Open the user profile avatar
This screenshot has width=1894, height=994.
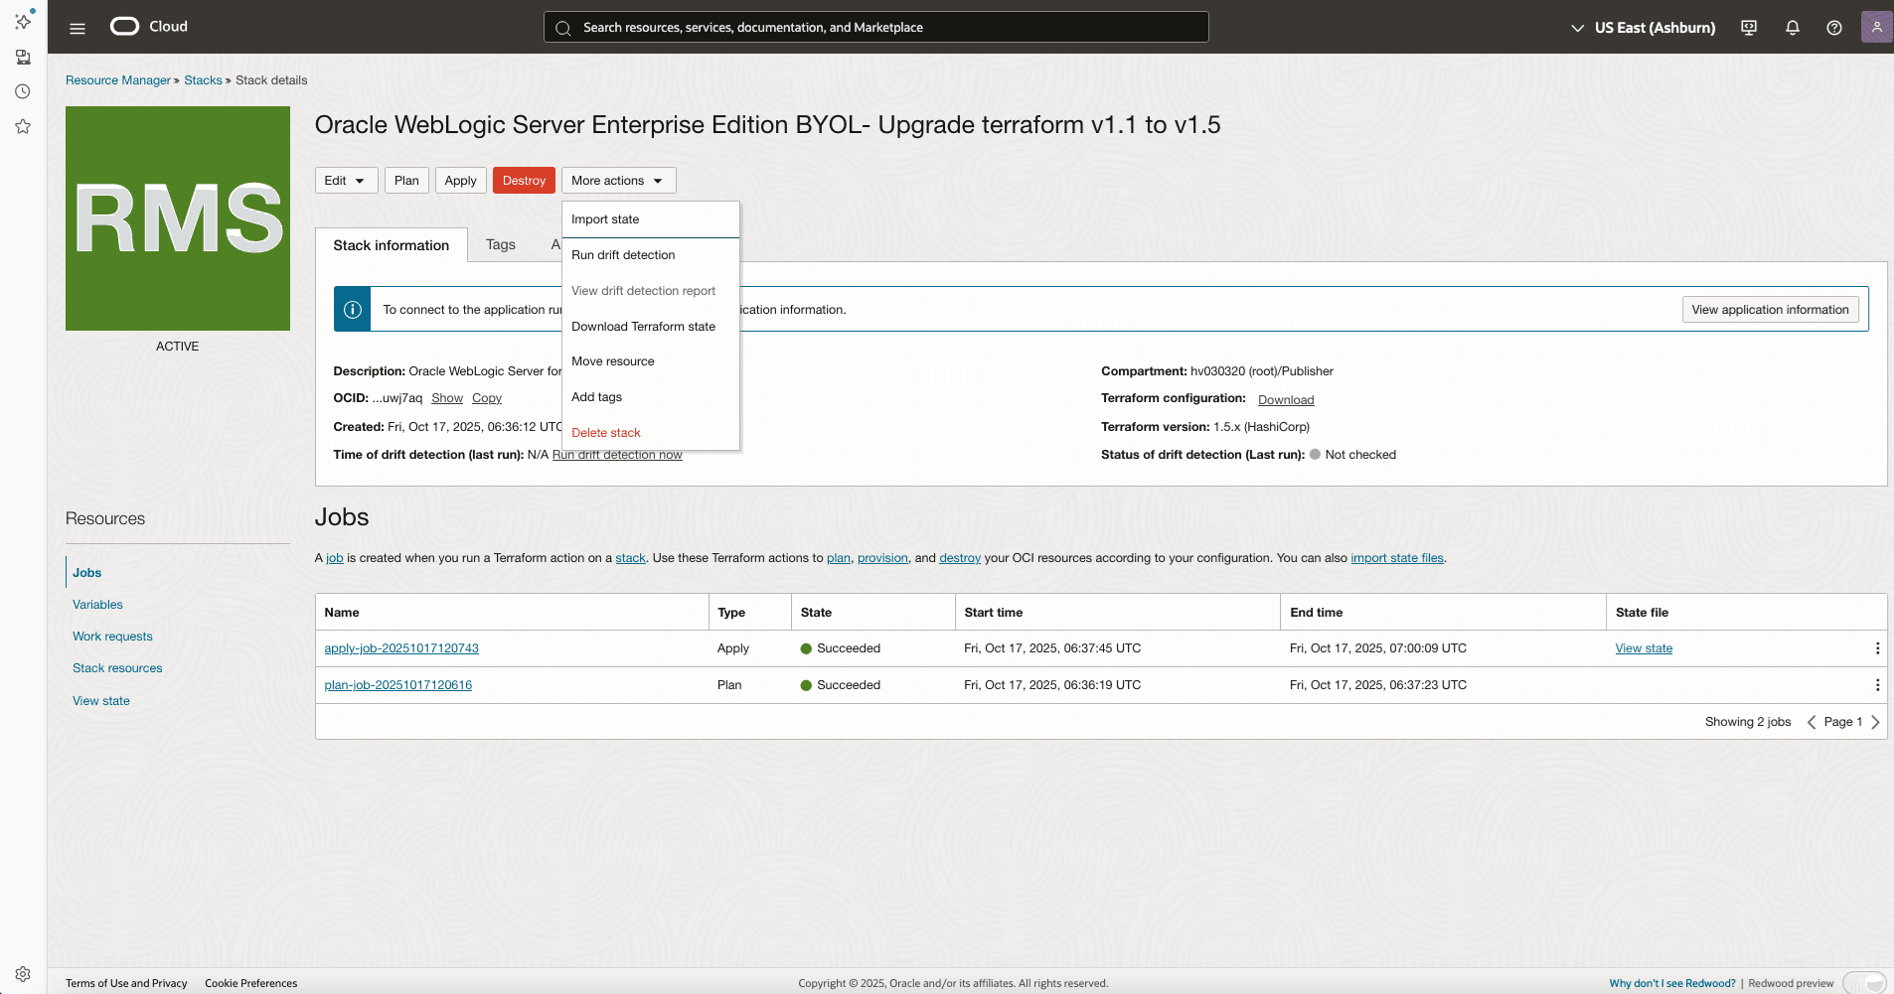coord(1876,27)
